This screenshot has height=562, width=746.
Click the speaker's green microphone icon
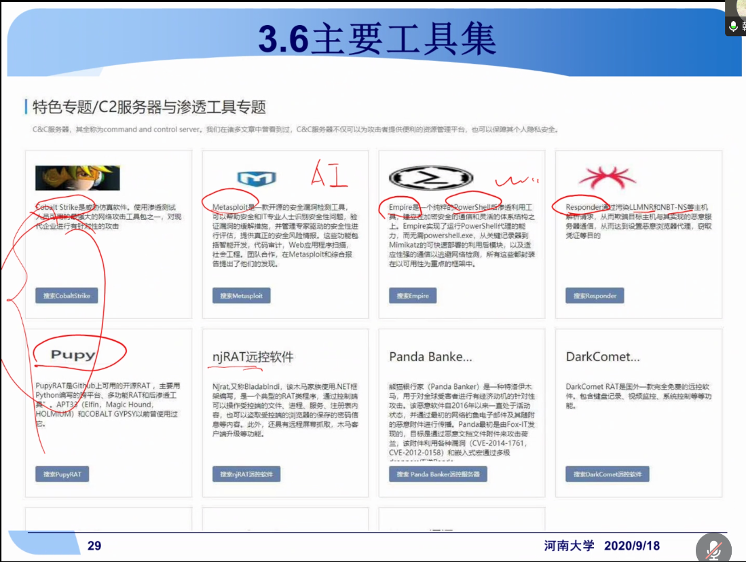click(733, 26)
